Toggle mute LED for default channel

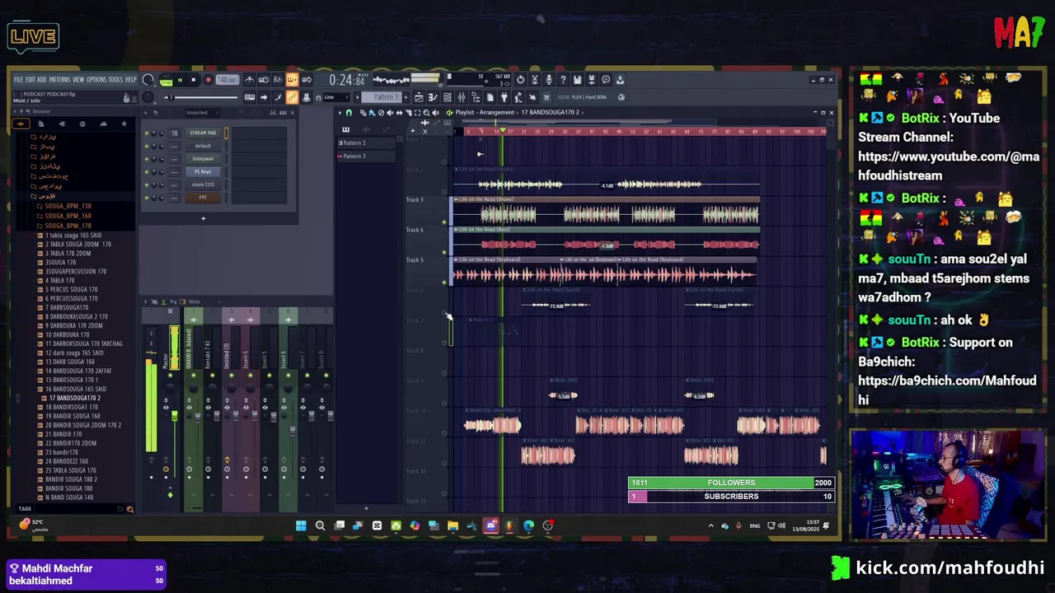coord(147,146)
